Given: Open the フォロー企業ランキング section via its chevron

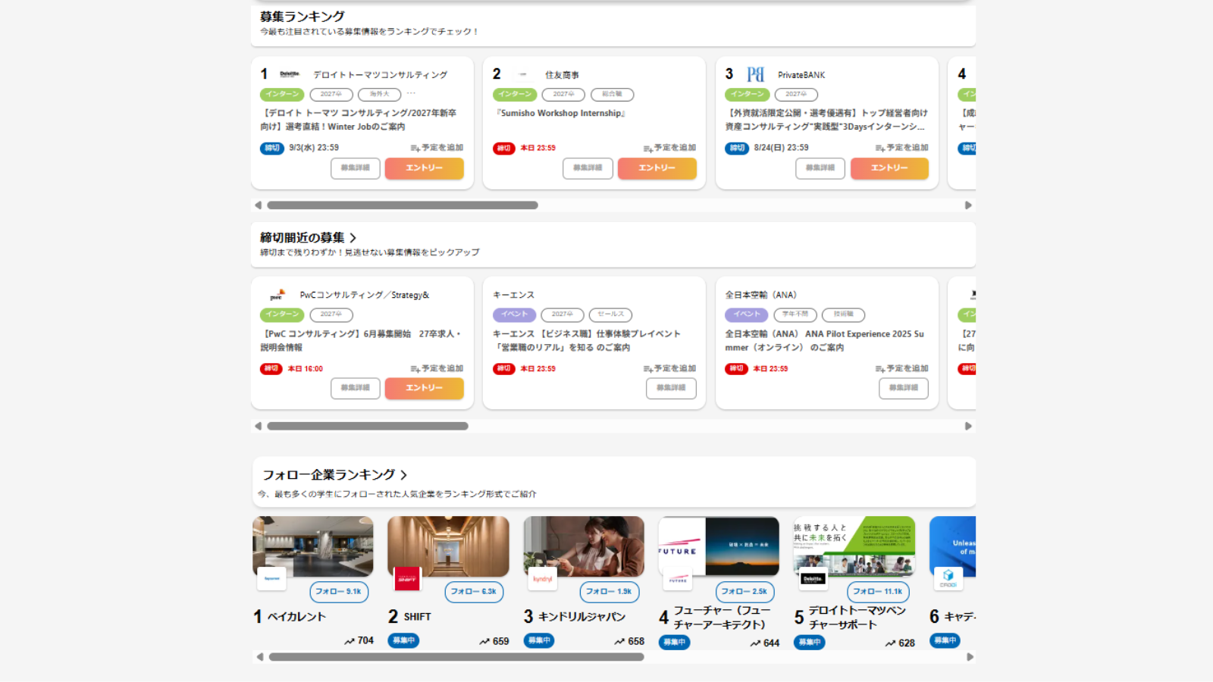Looking at the screenshot, I should pos(404,475).
